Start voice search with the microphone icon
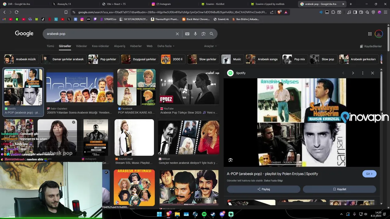 pyautogui.click(x=195, y=34)
